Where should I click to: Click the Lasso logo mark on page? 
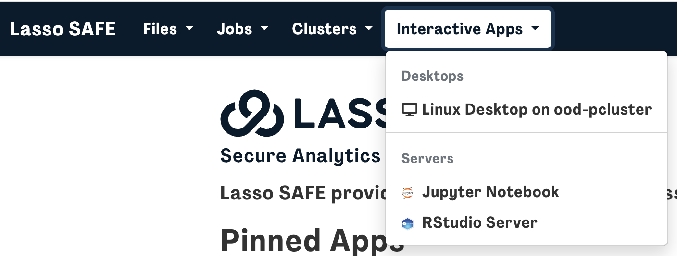pos(252,114)
